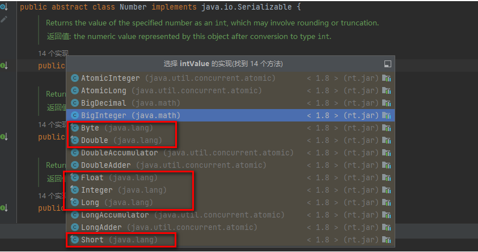Viewport: 478px width, 252px height.
Task: Click library icon on Short row
Action: pos(387,240)
